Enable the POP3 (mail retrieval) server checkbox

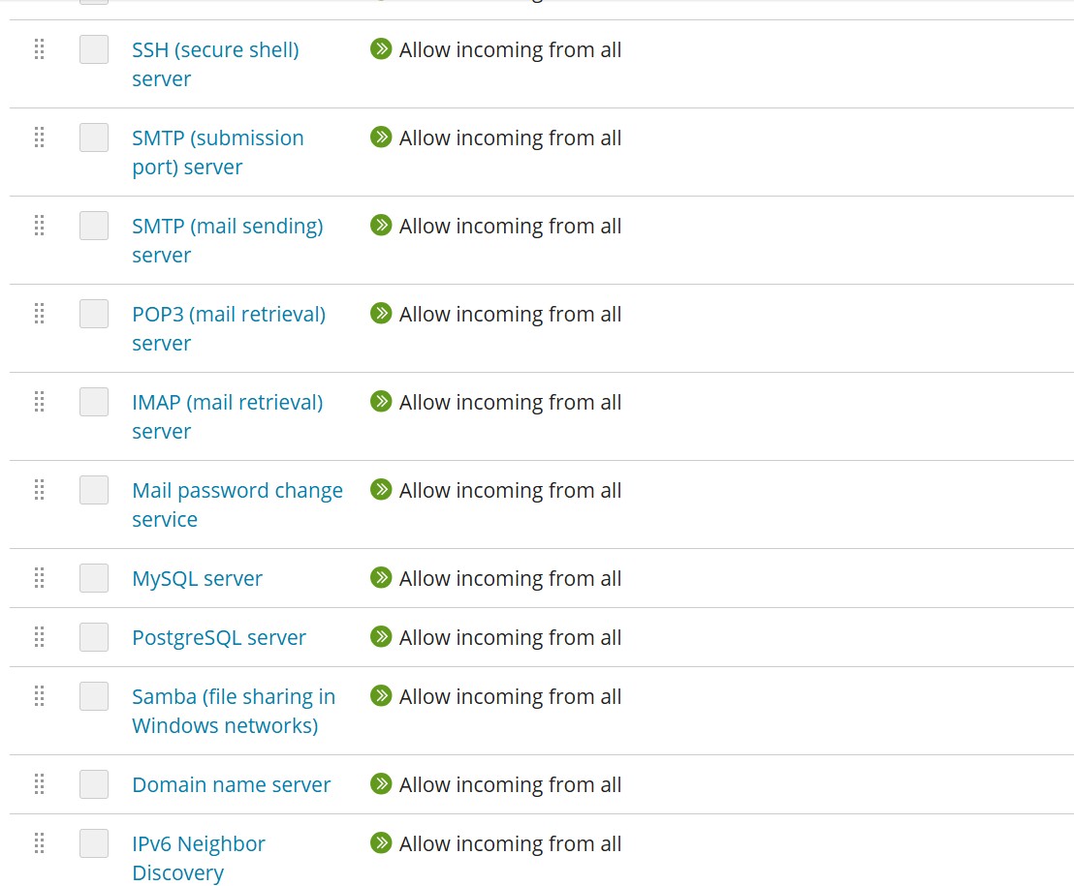click(x=94, y=314)
